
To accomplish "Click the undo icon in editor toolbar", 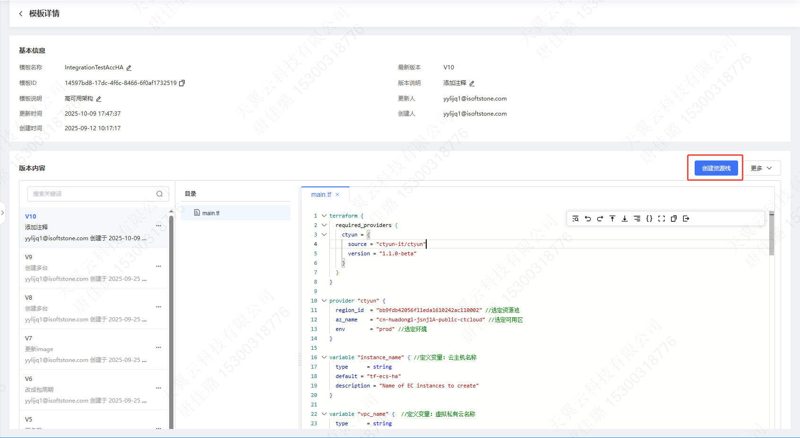I will [x=588, y=219].
